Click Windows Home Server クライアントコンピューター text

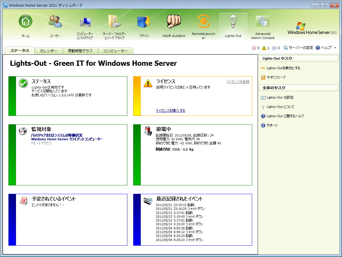point(67,139)
